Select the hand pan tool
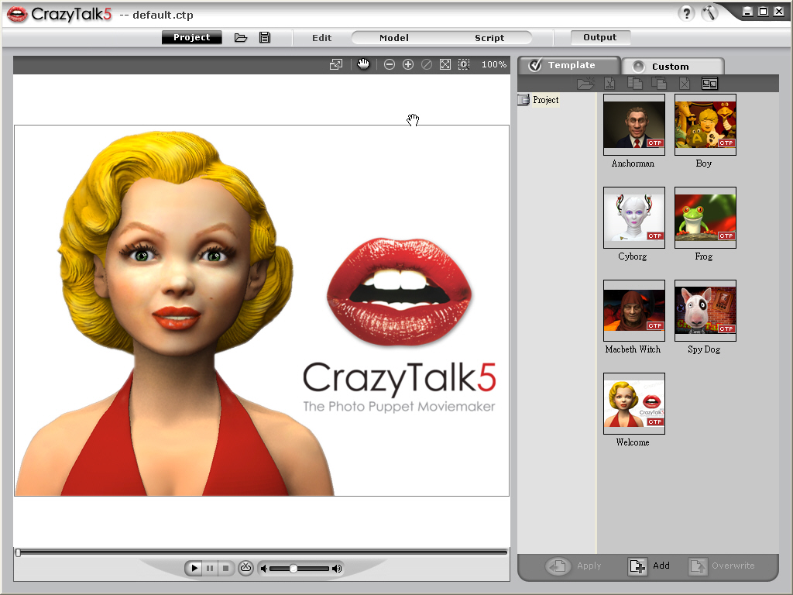This screenshot has height=595, width=793. (x=363, y=64)
